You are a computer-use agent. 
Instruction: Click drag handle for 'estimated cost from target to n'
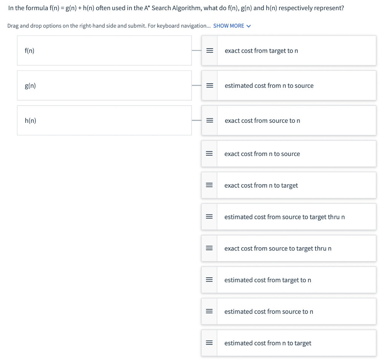click(x=209, y=280)
